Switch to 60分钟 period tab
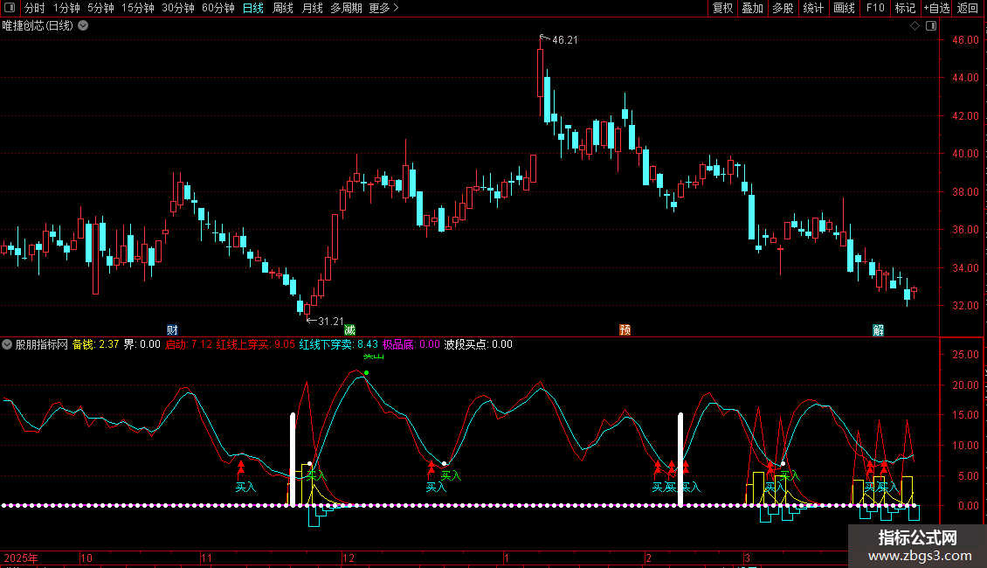Screen dimensions: 987x568 click(218, 8)
